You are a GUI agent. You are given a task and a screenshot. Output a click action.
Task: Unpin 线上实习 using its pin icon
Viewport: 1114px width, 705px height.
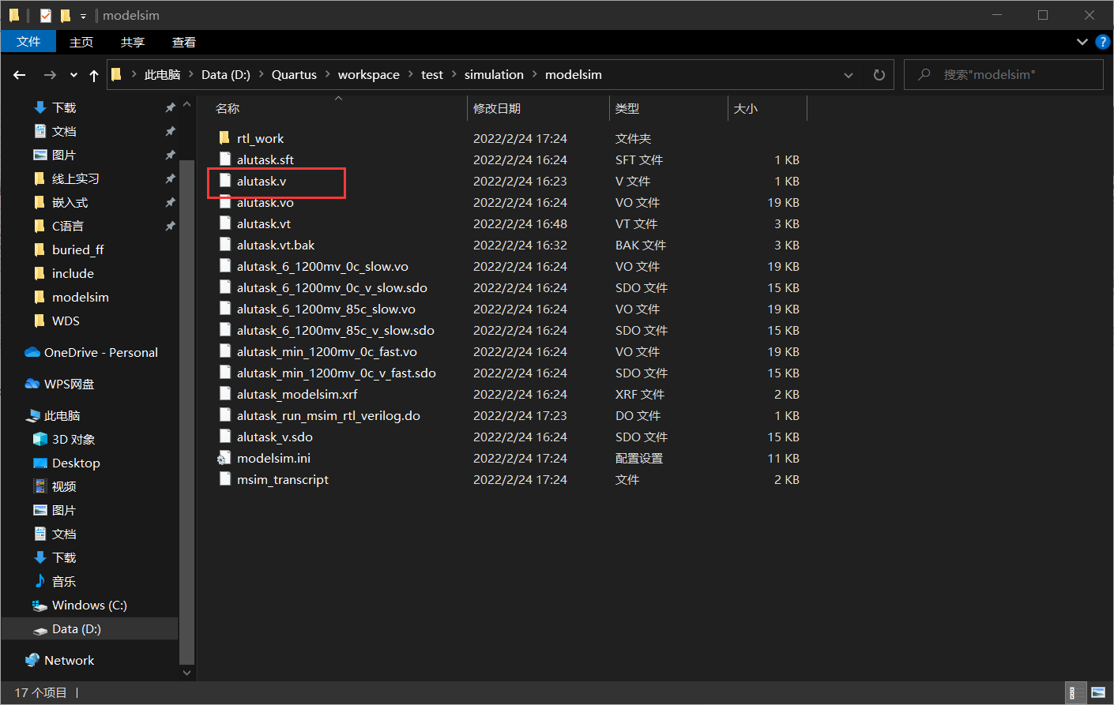click(x=170, y=178)
